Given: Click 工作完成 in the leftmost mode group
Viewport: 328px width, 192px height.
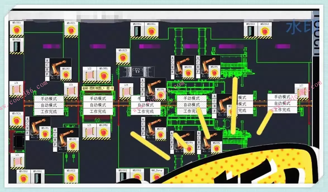Looking at the screenshot, I should pos(49,112).
